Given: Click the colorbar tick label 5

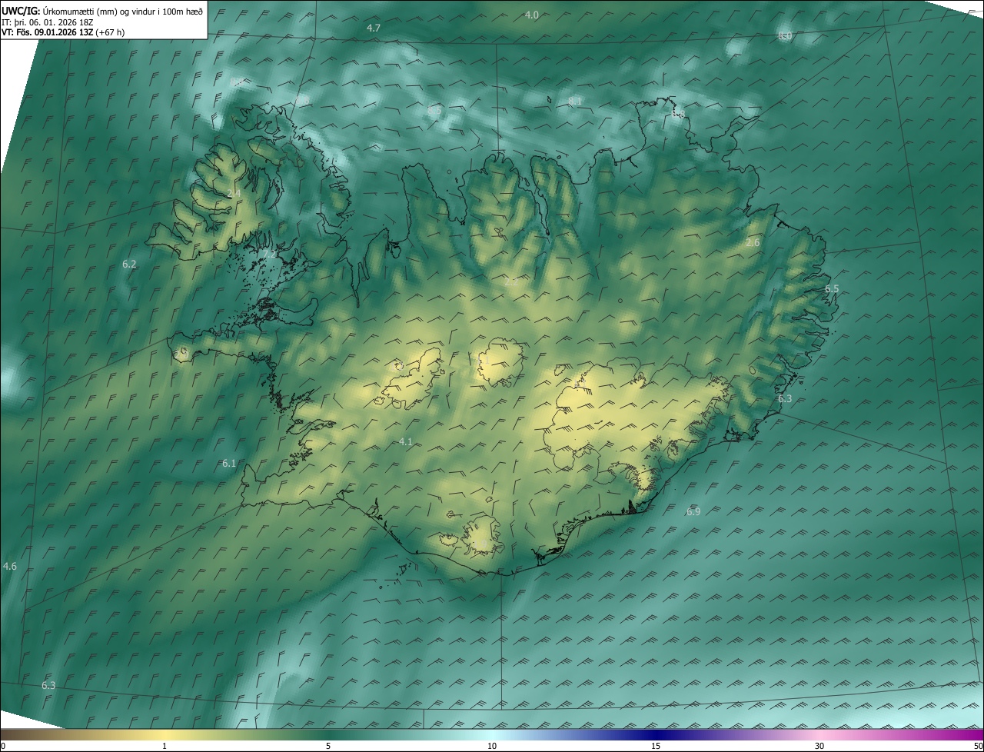Looking at the screenshot, I should [x=328, y=747].
